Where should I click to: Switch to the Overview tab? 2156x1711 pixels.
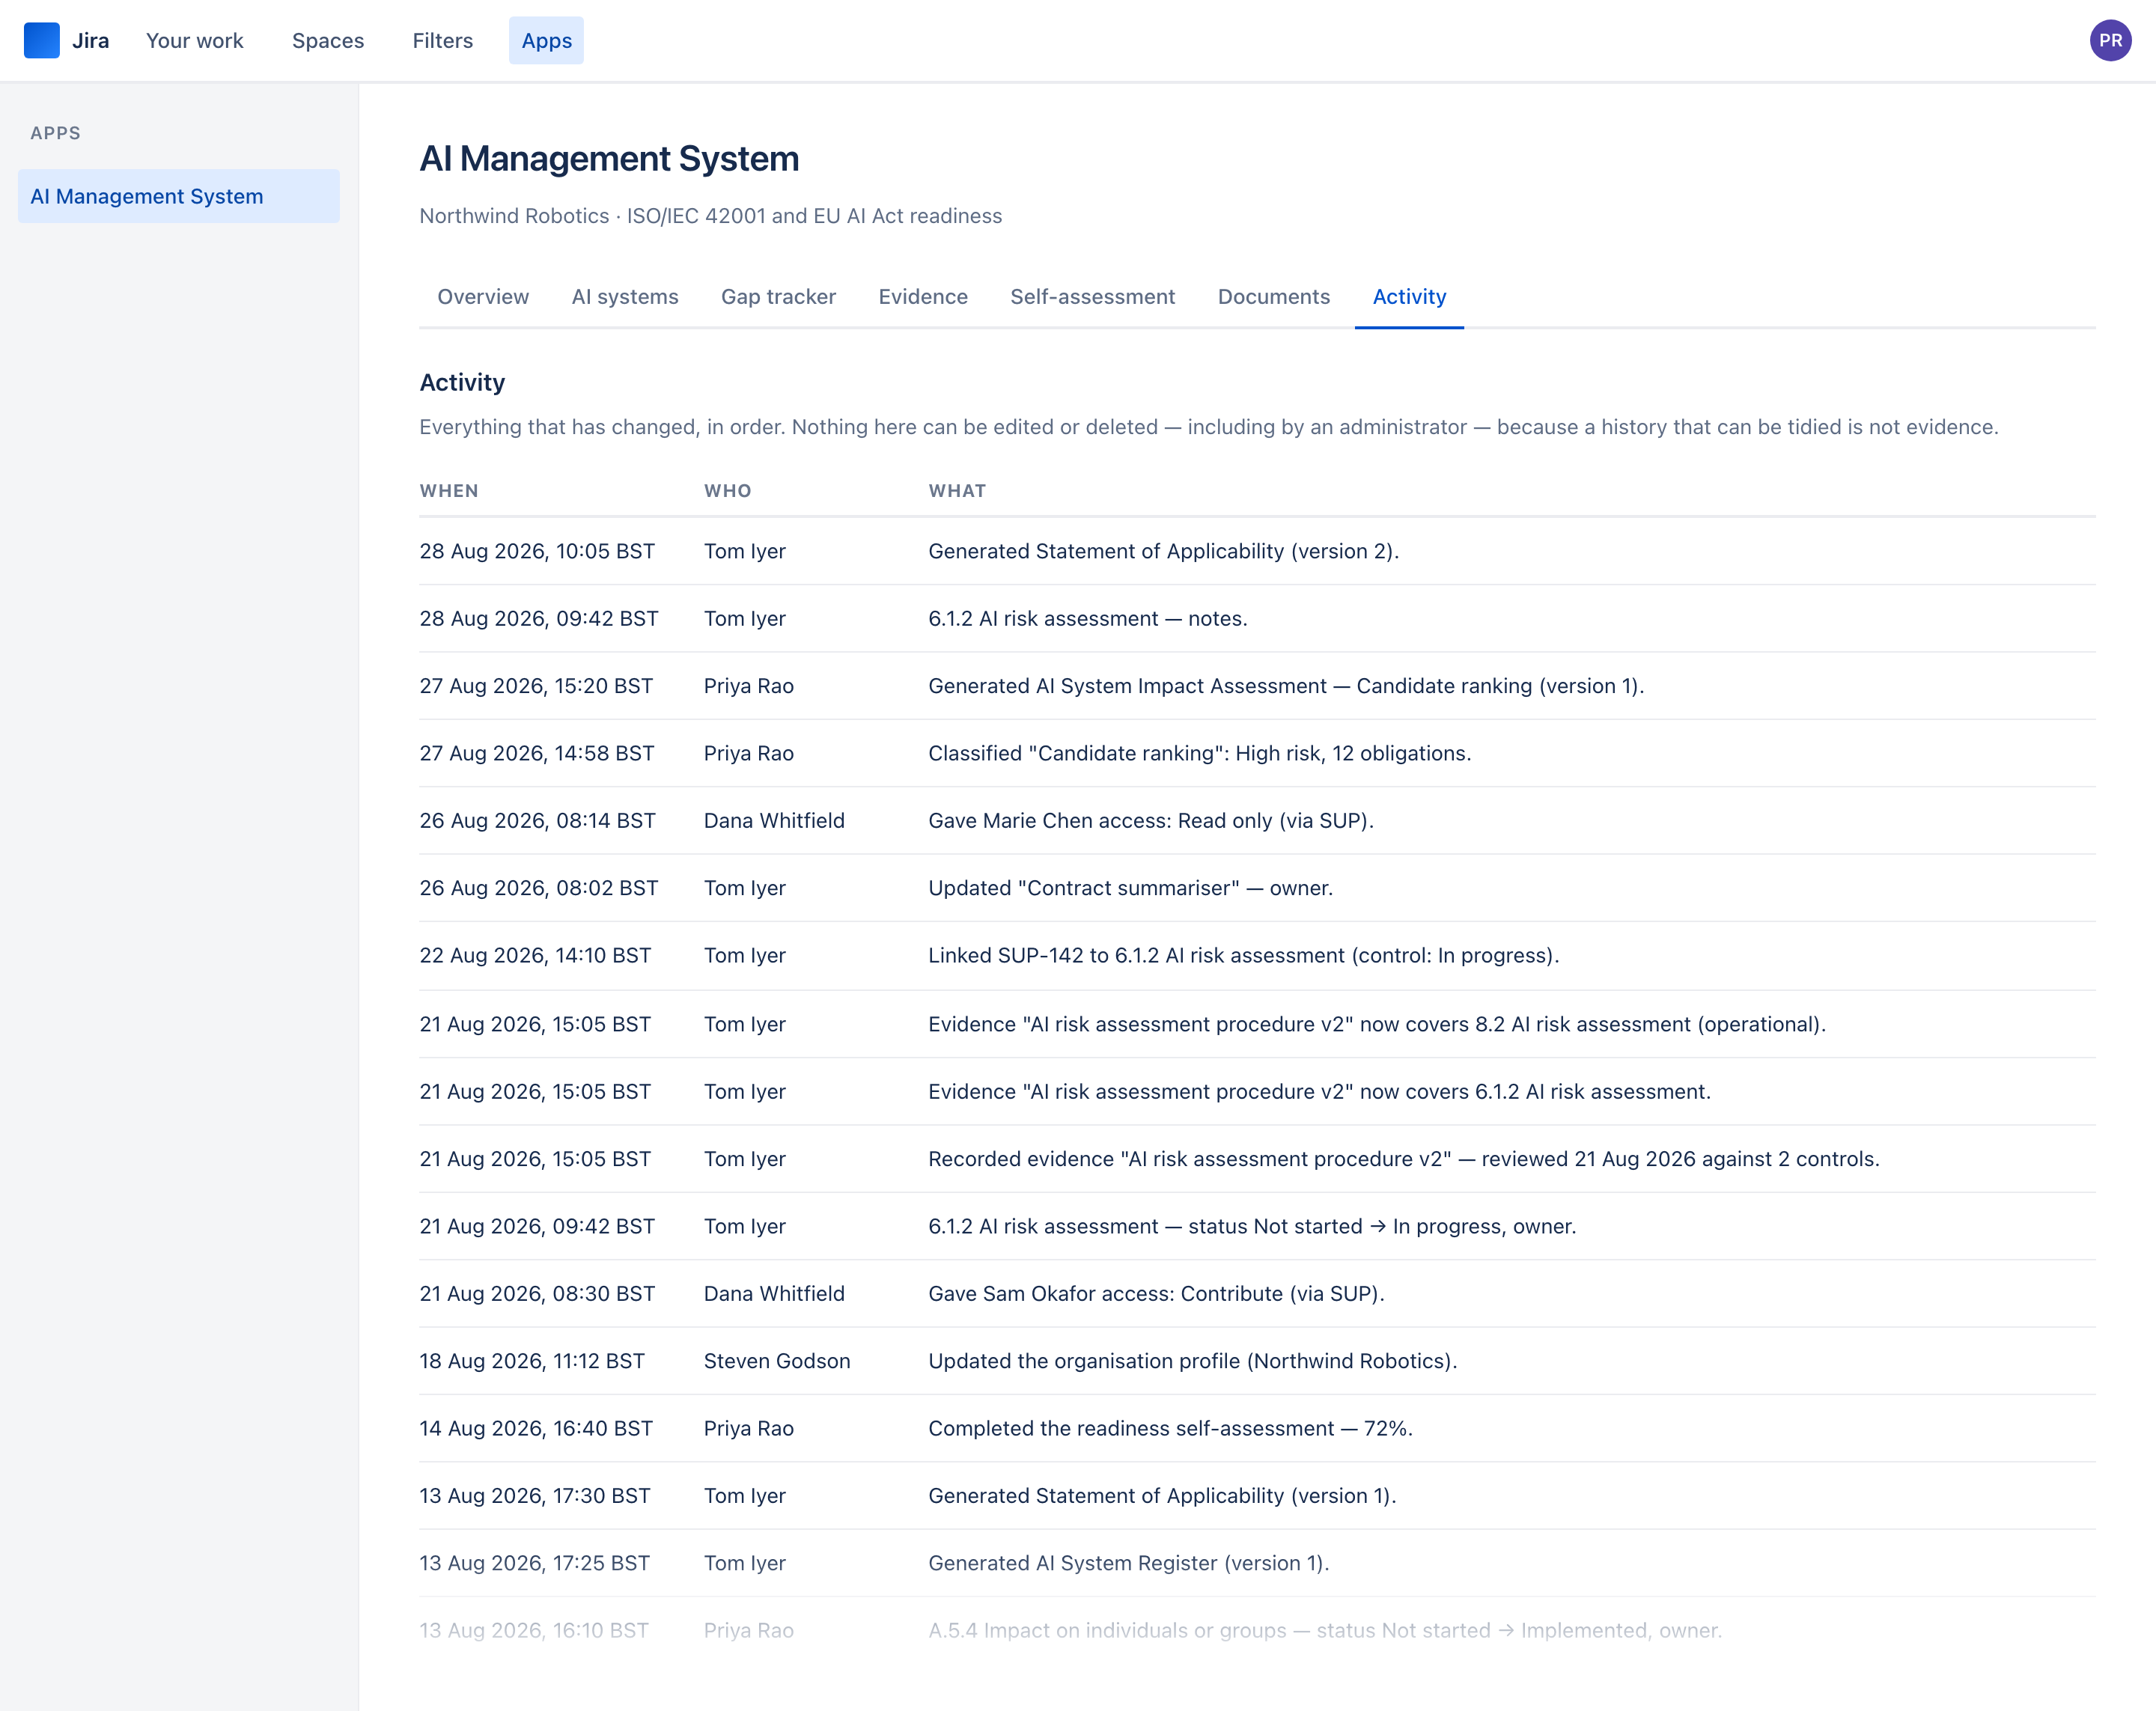tap(483, 297)
